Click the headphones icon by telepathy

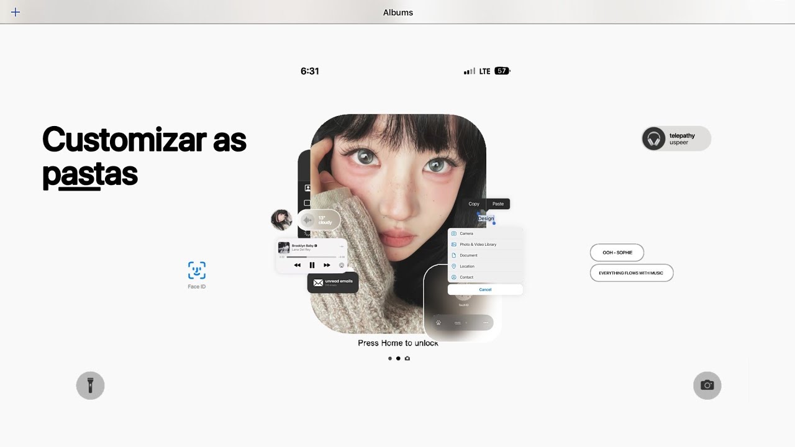(x=653, y=138)
